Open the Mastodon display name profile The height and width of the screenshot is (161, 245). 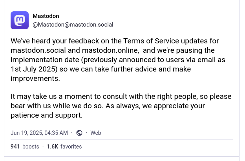(x=46, y=16)
